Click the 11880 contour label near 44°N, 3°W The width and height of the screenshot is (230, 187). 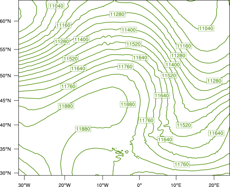click(128, 104)
